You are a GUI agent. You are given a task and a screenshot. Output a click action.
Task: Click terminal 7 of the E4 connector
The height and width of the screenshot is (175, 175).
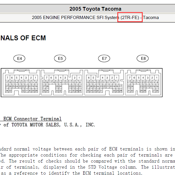[7, 77]
